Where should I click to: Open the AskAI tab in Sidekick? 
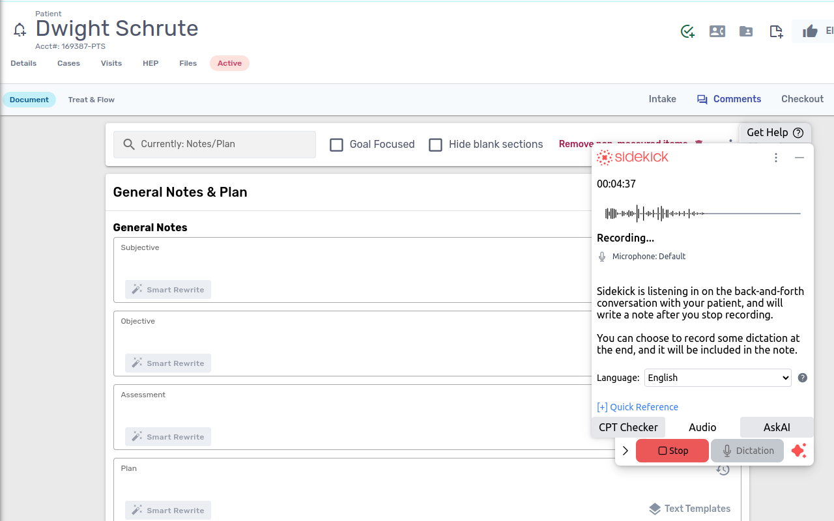click(777, 427)
